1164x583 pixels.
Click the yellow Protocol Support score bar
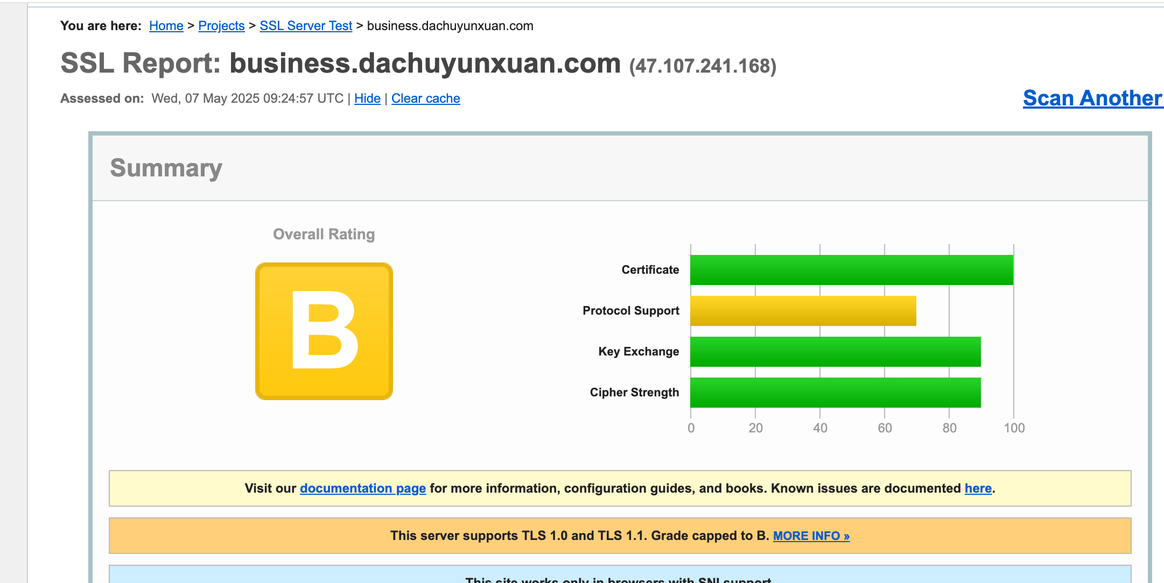coord(803,311)
